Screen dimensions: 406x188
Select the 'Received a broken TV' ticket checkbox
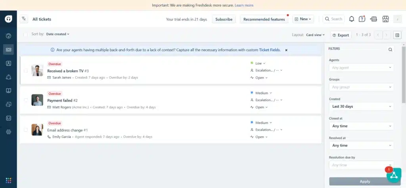coord(26,71)
